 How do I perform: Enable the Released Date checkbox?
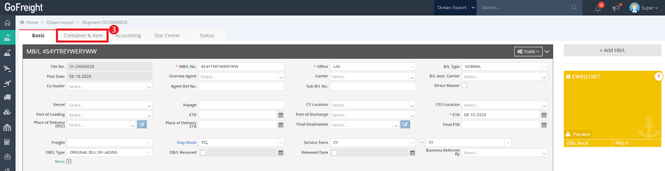[x=334, y=153]
